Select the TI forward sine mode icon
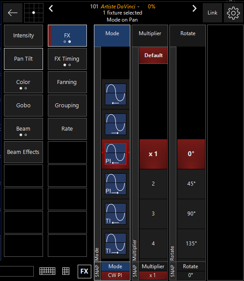Screen dimensions: 244x281 tap(115, 244)
